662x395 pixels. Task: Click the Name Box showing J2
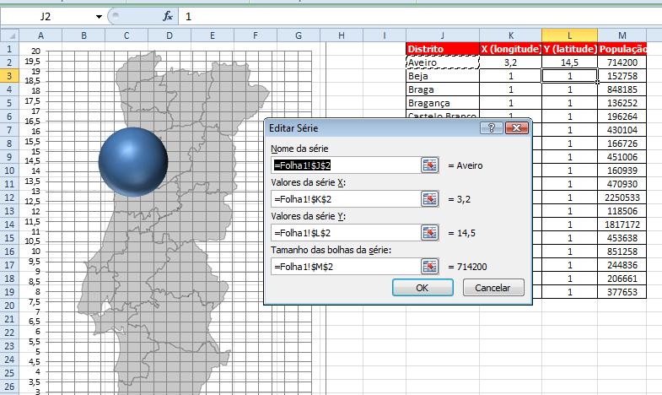tap(46, 17)
